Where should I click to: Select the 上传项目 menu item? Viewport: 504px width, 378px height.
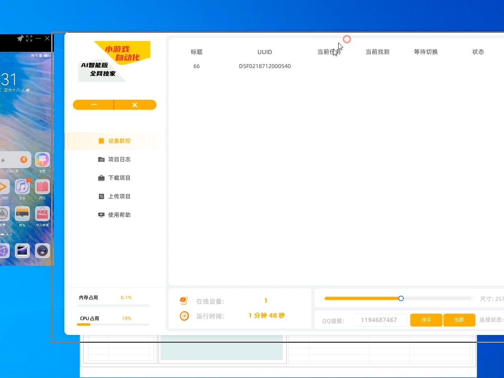[101, 196]
